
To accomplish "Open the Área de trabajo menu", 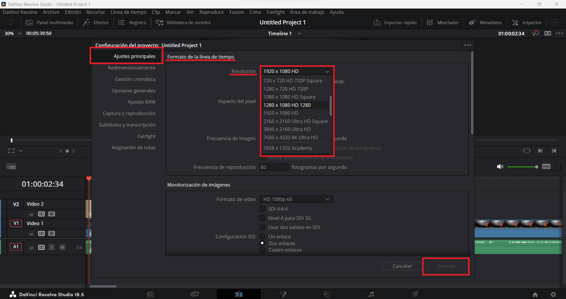I will coord(307,12).
